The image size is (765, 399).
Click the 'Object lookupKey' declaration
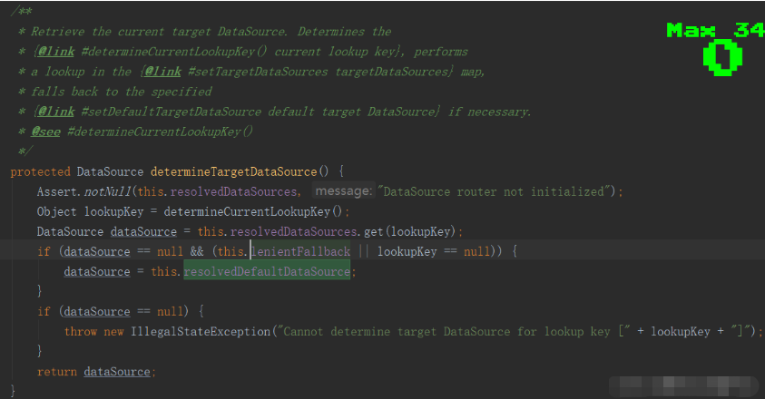90,211
